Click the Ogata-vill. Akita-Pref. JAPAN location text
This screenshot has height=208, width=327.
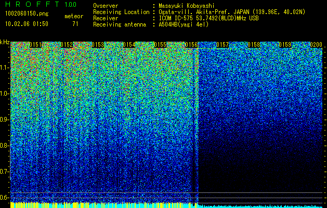pos(232,12)
